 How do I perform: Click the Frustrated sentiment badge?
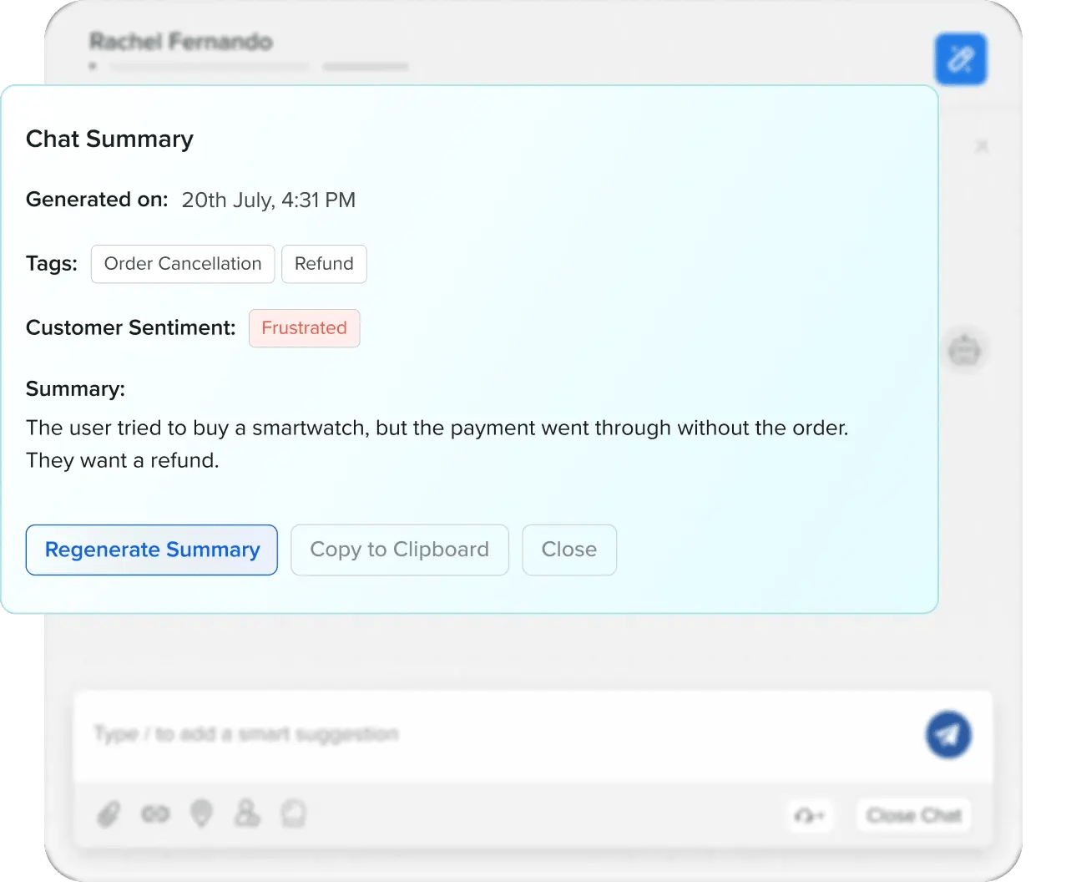pyautogui.click(x=304, y=328)
